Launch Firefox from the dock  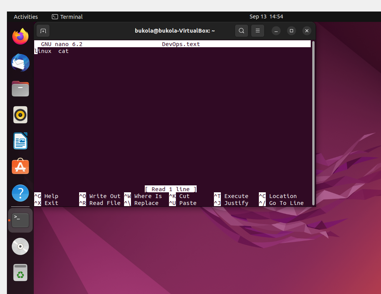tap(20, 36)
